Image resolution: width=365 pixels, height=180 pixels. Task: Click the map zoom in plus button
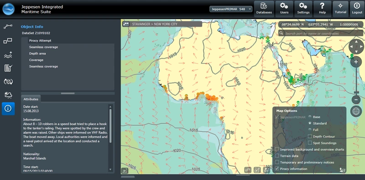(356, 62)
